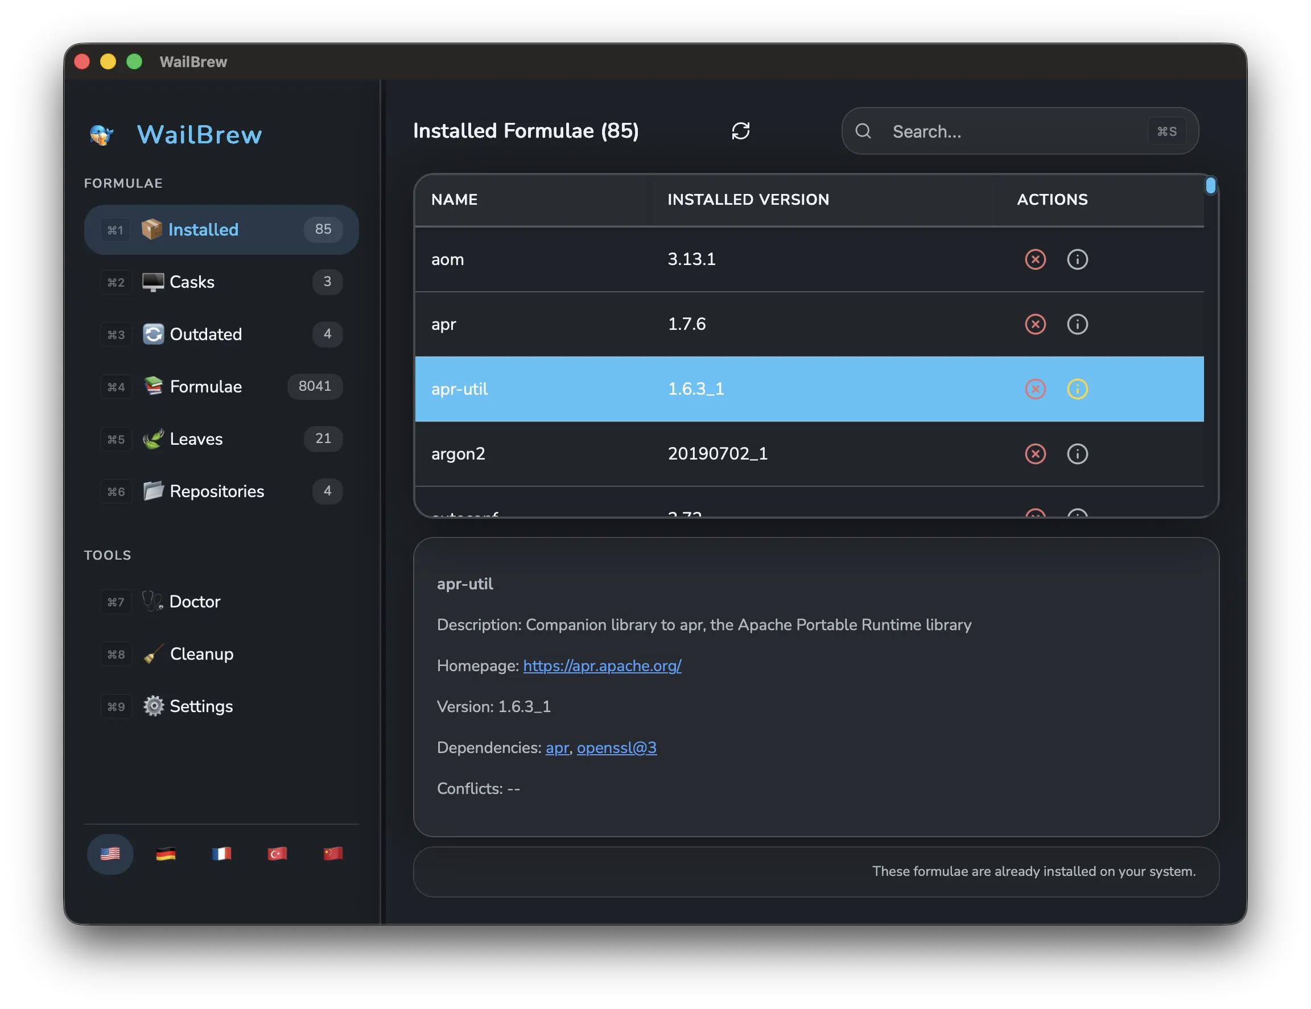This screenshot has width=1311, height=1009.
Task: Open WailBrew Settings
Action: point(201,706)
